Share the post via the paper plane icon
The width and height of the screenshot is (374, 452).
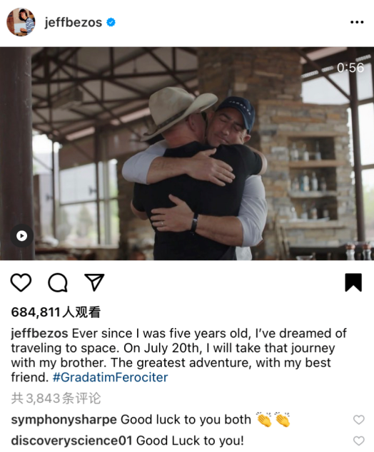pyautogui.click(x=94, y=282)
